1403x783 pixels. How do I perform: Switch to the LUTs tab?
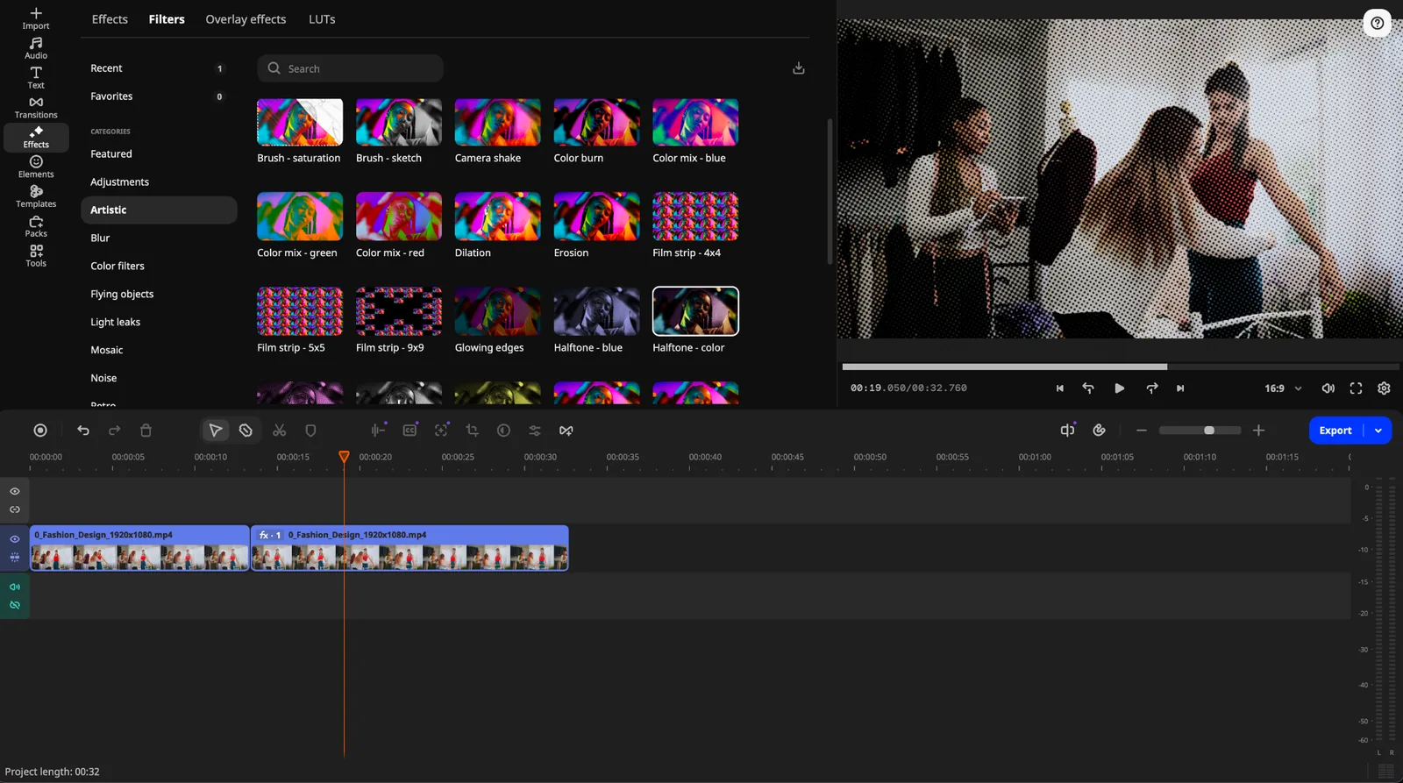tap(322, 19)
